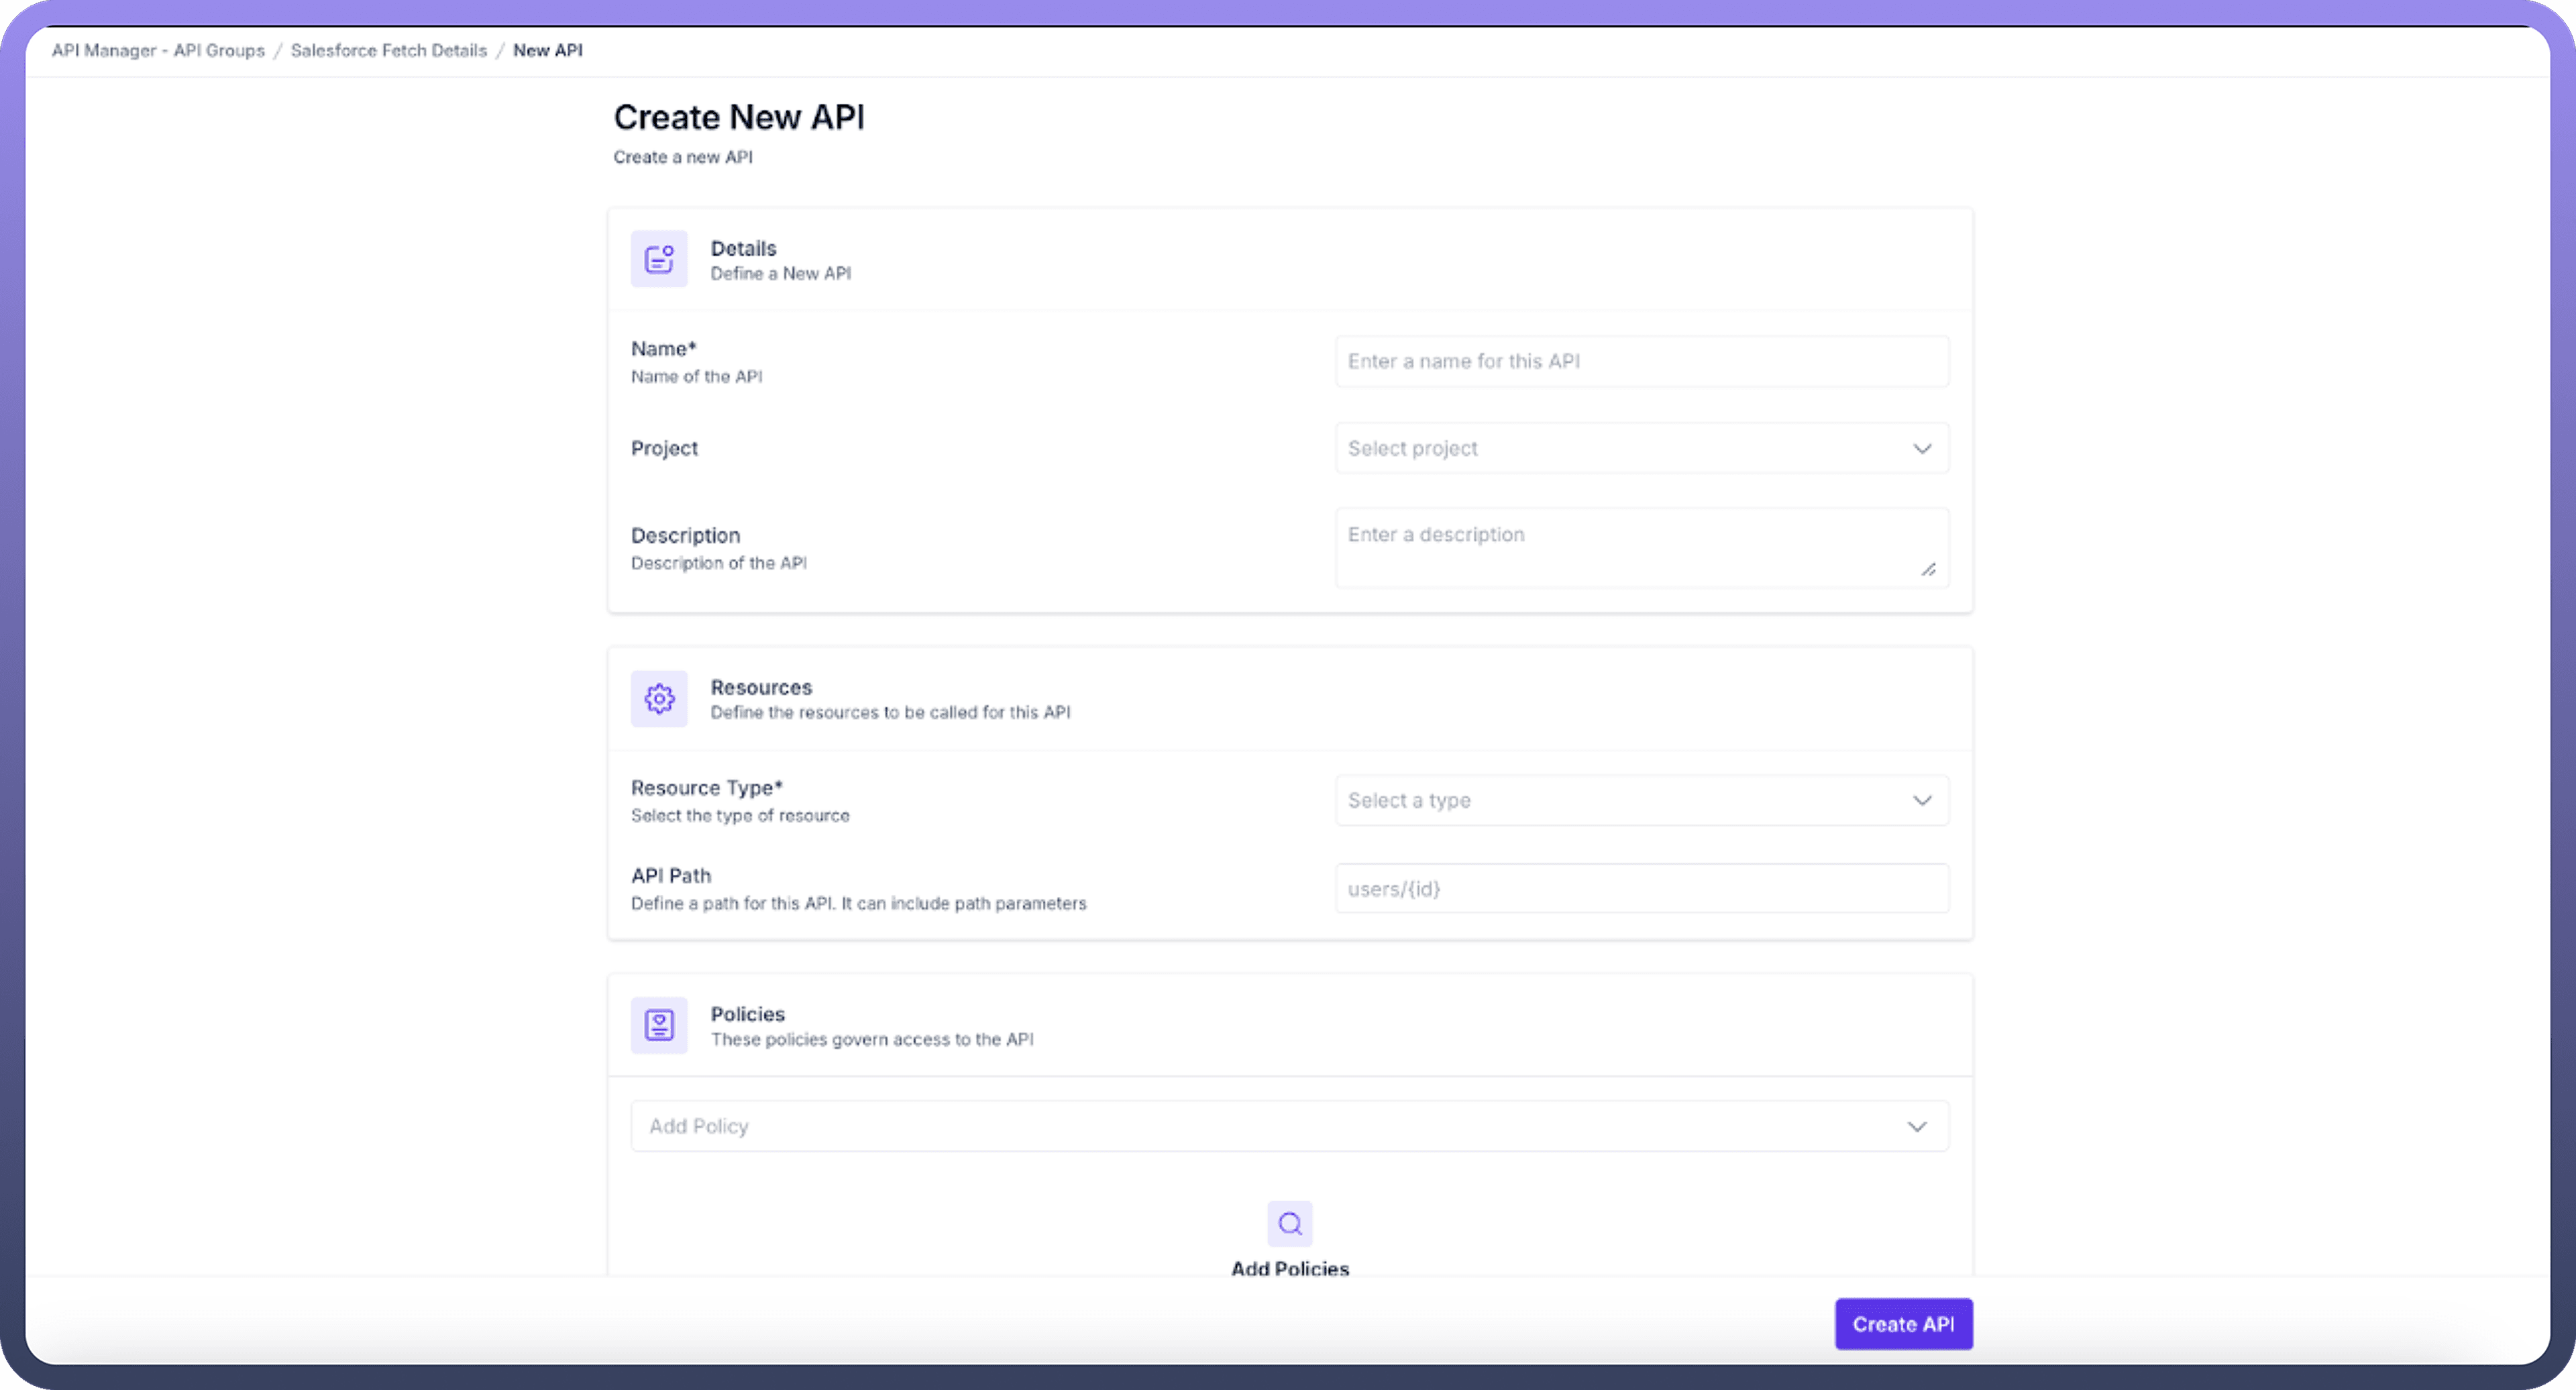The height and width of the screenshot is (1390, 2576).
Task: Click the Details section form icon
Action: point(659,260)
